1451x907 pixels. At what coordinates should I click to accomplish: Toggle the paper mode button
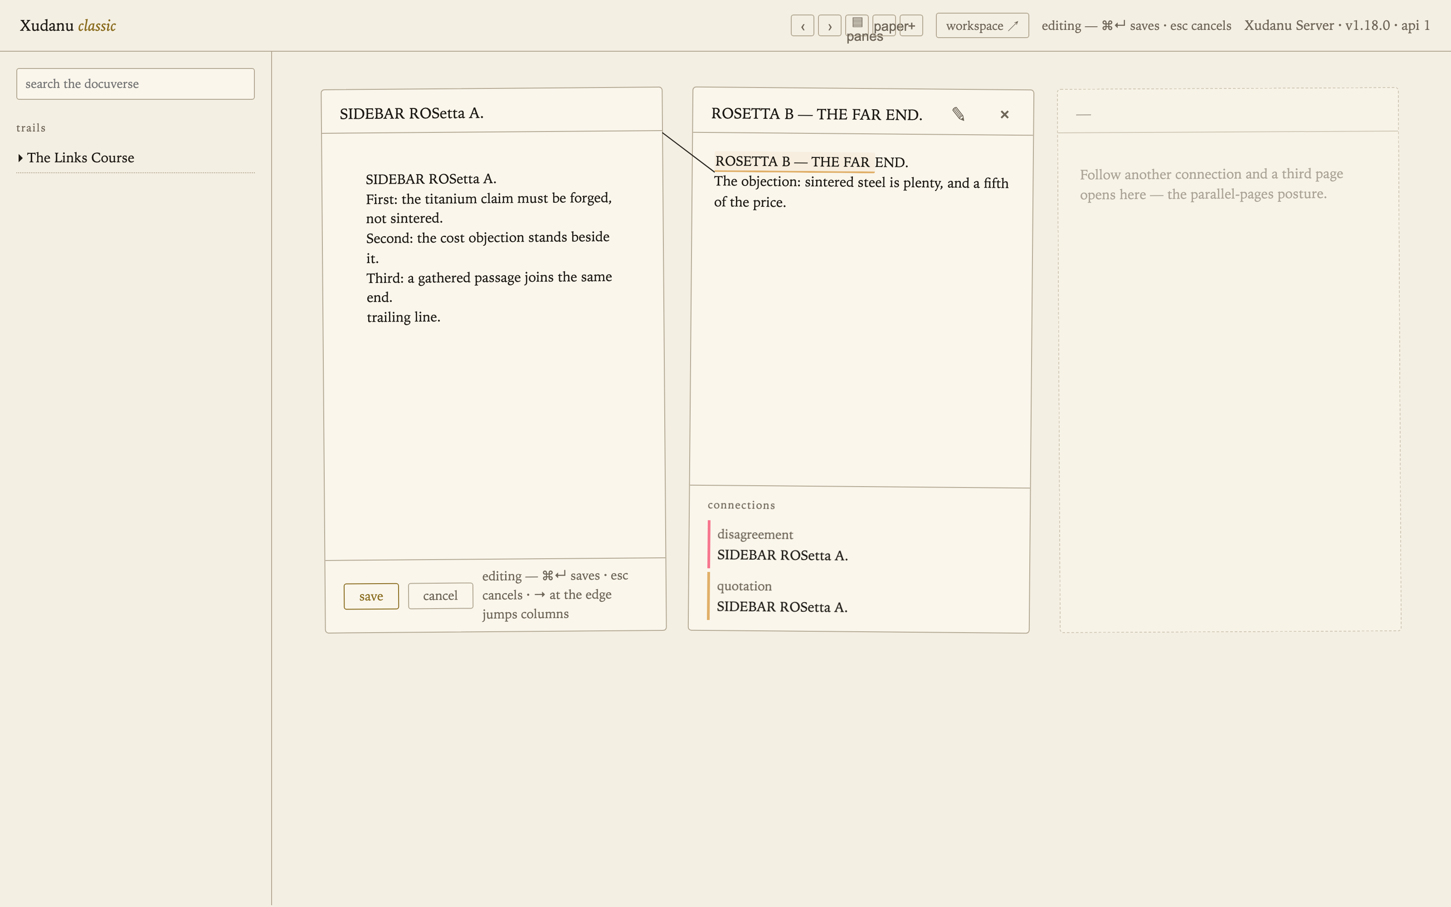(884, 26)
